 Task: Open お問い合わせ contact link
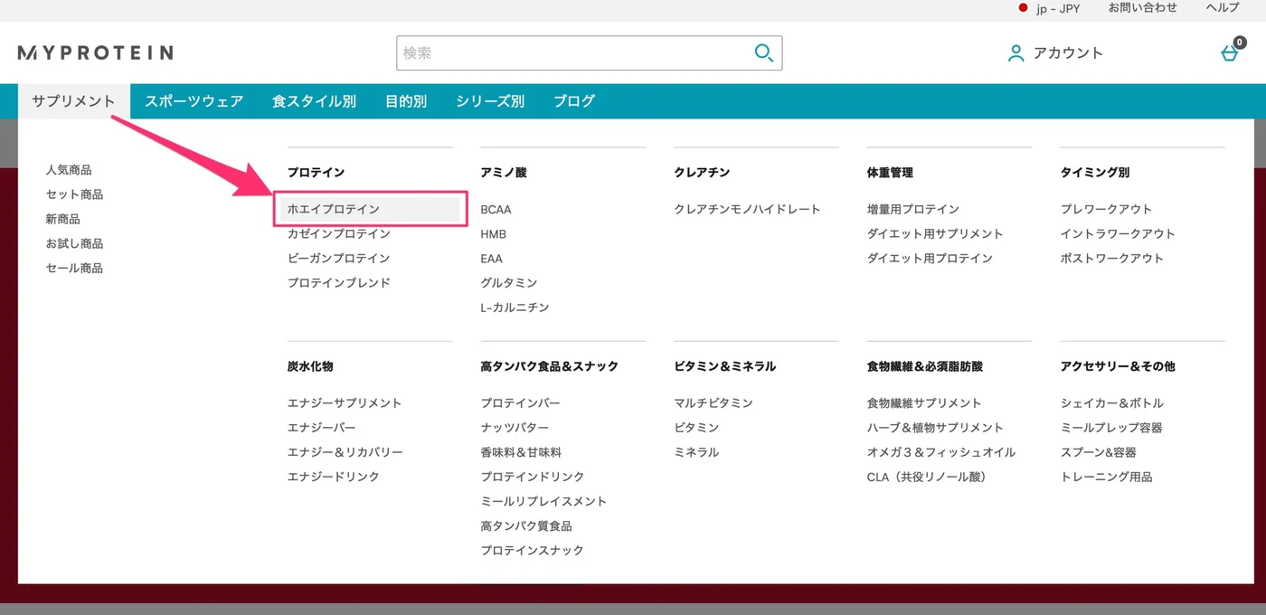coord(1143,8)
